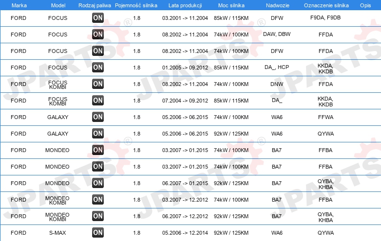Select the body code DA_, HCP
381x241 pixels.
point(277,67)
